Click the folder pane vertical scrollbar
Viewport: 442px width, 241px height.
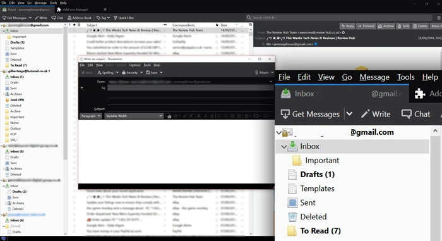point(66,128)
